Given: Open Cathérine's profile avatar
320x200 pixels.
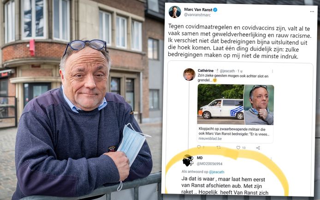Looking at the screenshot, I should coord(189,74).
